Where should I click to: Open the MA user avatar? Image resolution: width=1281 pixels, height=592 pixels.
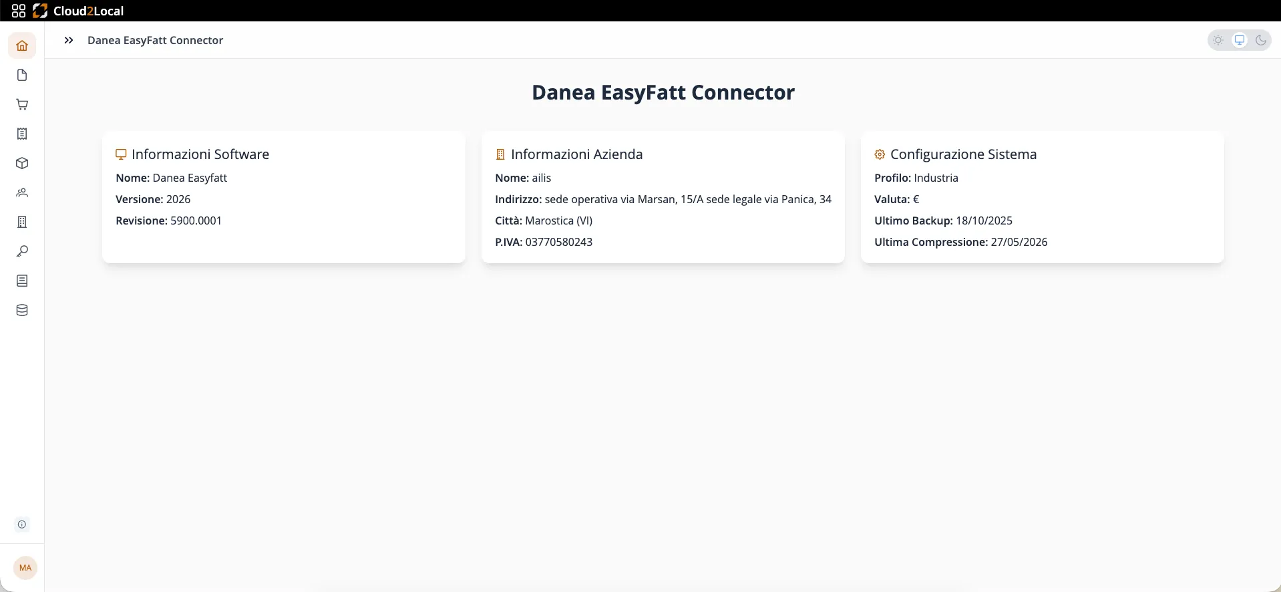coord(25,568)
